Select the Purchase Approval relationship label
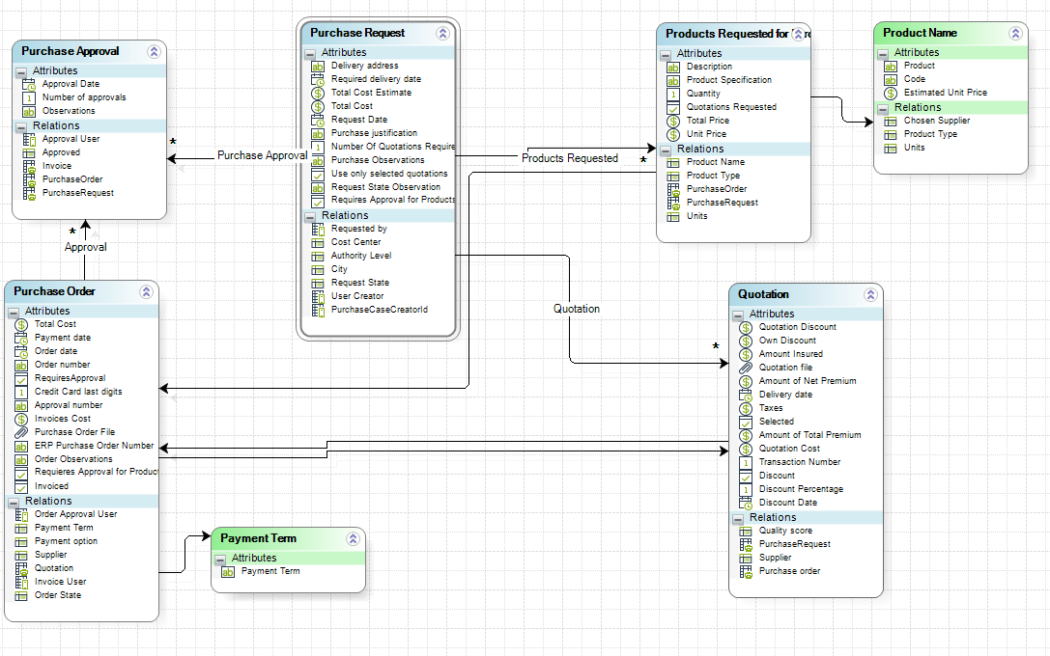Viewport: 1050px width, 656px height. point(263,155)
